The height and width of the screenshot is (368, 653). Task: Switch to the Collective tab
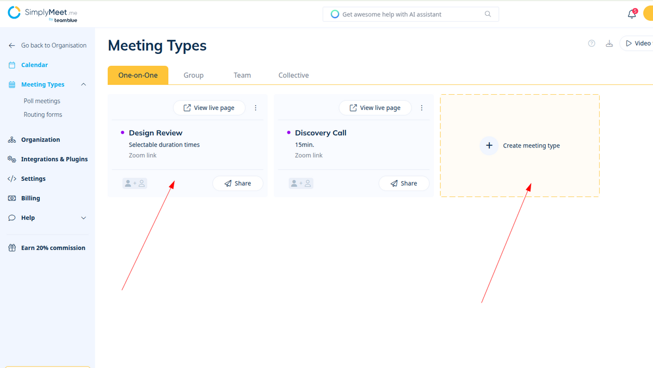click(293, 76)
